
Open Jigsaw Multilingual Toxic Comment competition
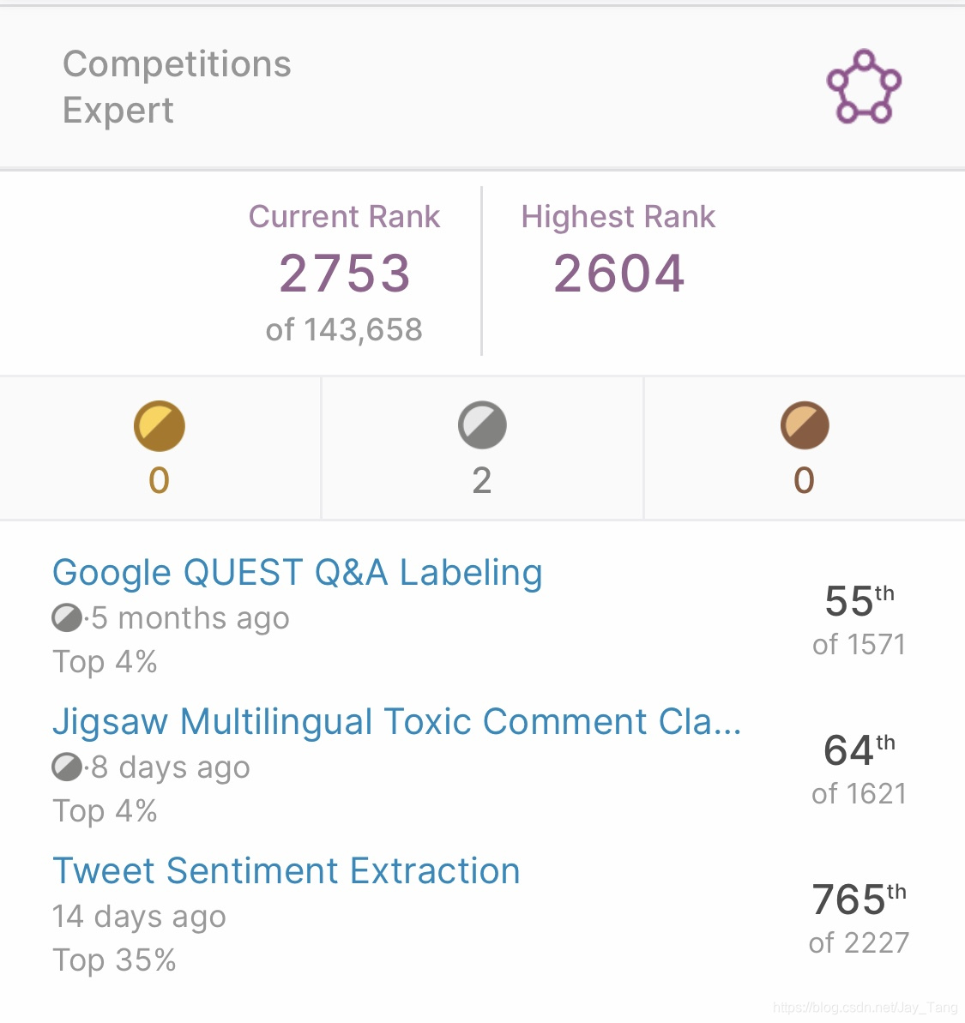coord(396,722)
